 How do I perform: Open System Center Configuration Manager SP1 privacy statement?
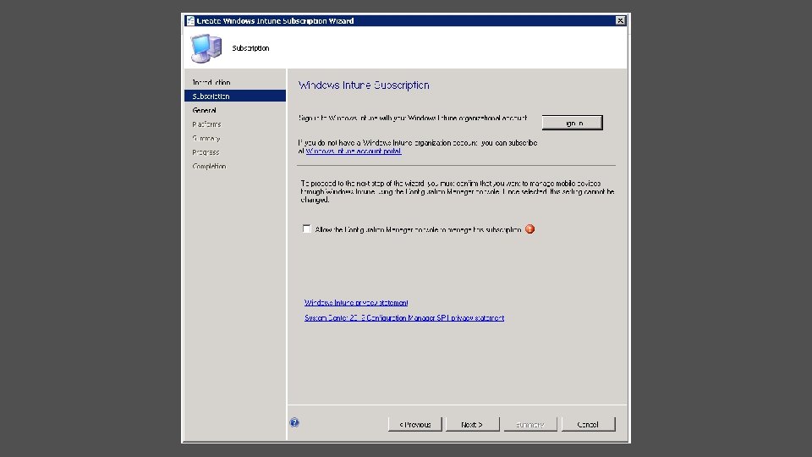tap(404, 318)
